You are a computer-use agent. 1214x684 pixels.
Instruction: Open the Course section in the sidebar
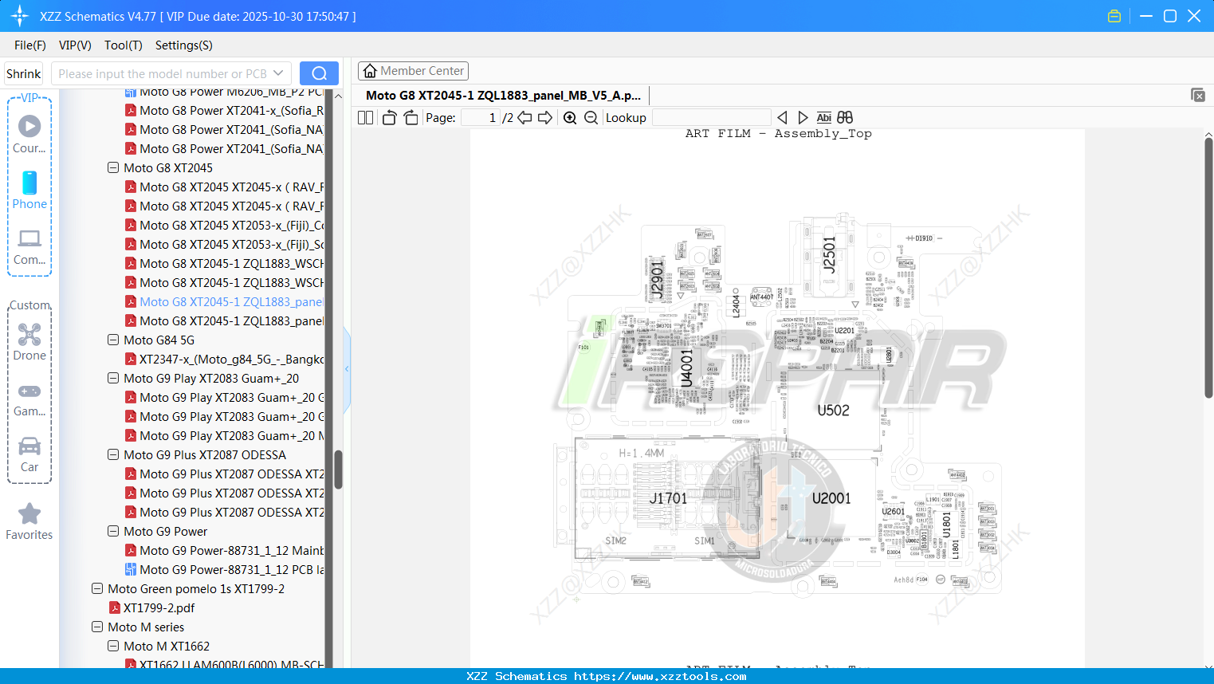(29, 134)
